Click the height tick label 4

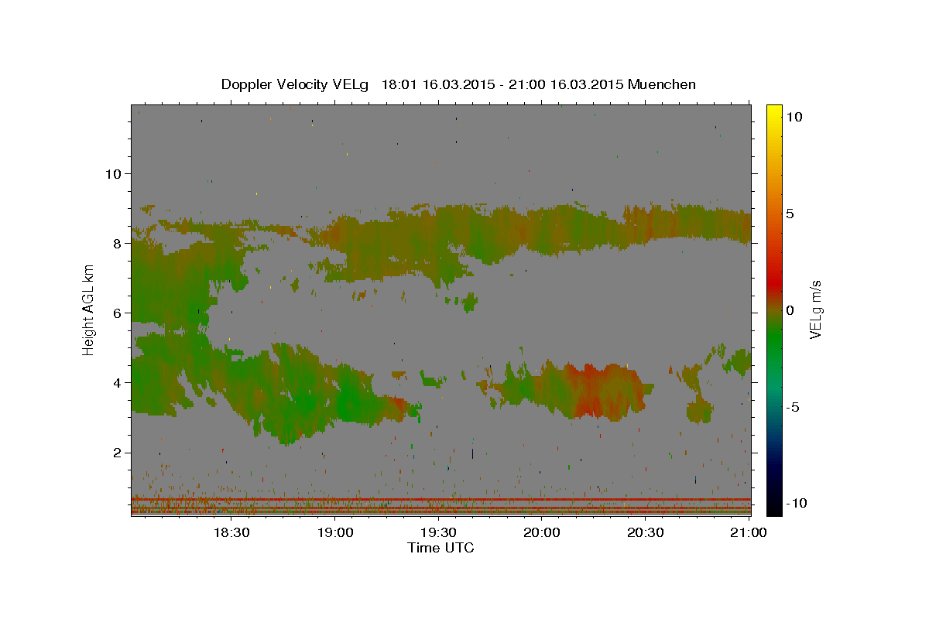coord(117,383)
